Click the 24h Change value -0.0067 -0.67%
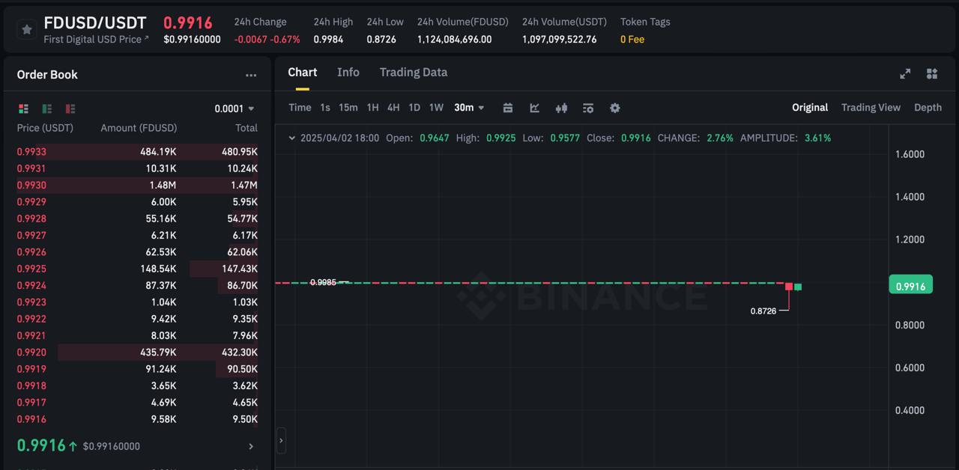The width and height of the screenshot is (959, 470). pyautogui.click(x=267, y=39)
